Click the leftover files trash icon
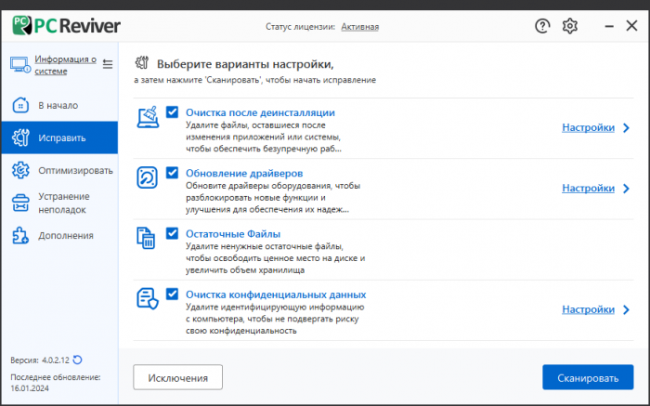 point(146,238)
